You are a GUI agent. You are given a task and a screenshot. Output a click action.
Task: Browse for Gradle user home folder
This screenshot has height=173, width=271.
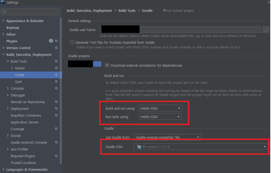[266, 30]
